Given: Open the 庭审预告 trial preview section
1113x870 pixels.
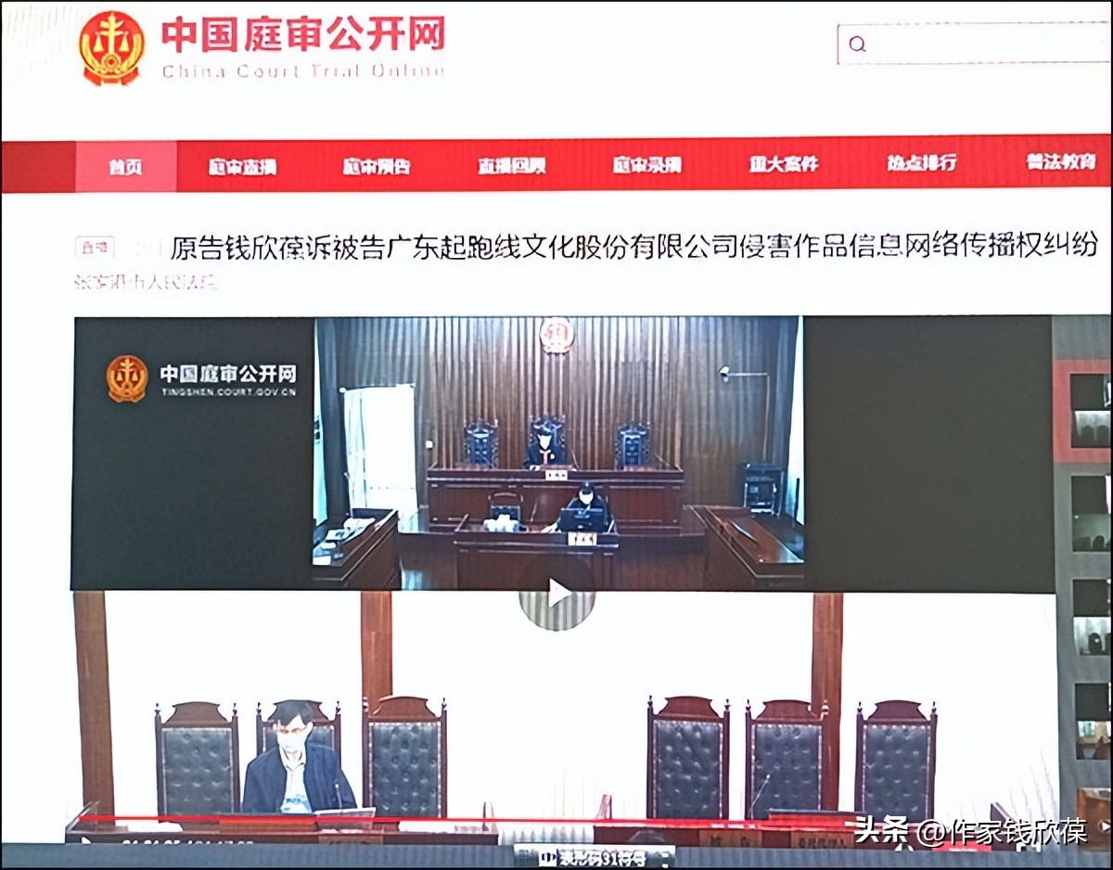Looking at the screenshot, I should pyautogui.click(x=379, y=163).
